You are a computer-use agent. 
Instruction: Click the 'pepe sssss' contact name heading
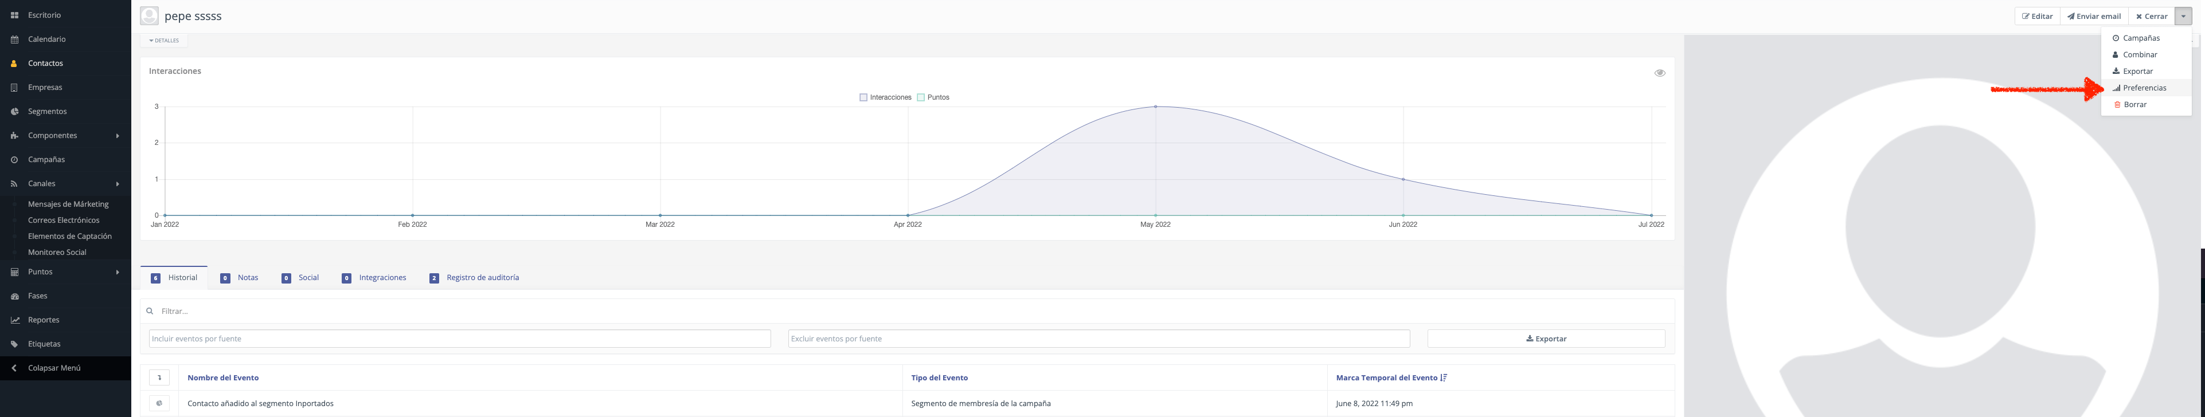193,16
